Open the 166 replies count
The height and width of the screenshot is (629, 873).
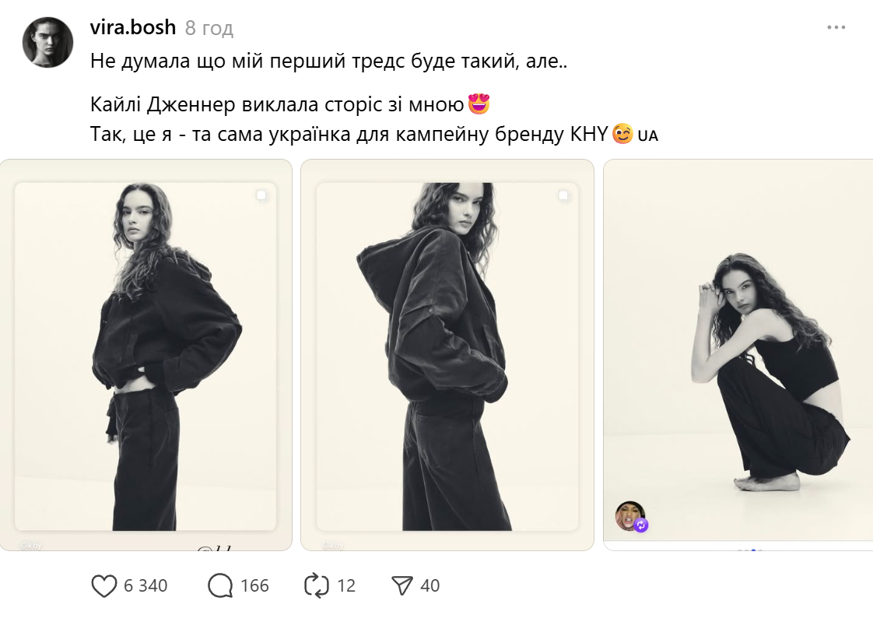254,586
